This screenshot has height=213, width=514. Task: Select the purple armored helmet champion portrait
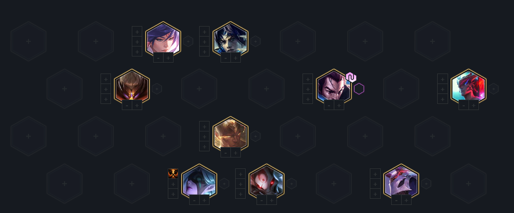[401, 181]
